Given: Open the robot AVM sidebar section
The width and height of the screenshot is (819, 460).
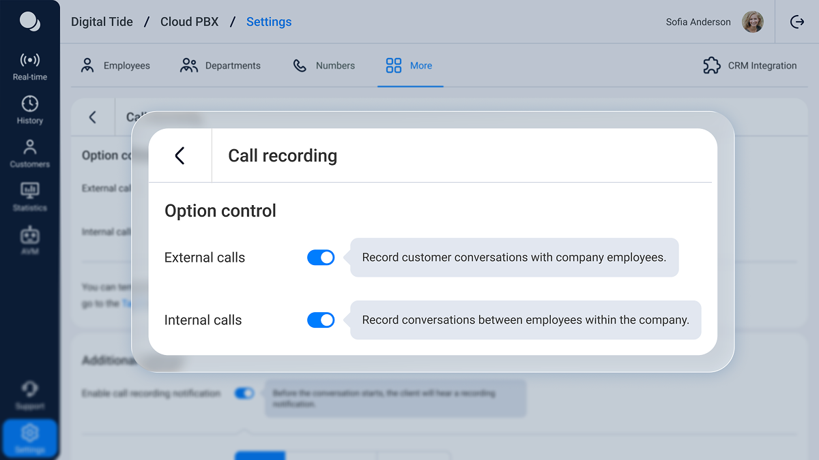Looking at the screenshot, I should click(29, 241).
